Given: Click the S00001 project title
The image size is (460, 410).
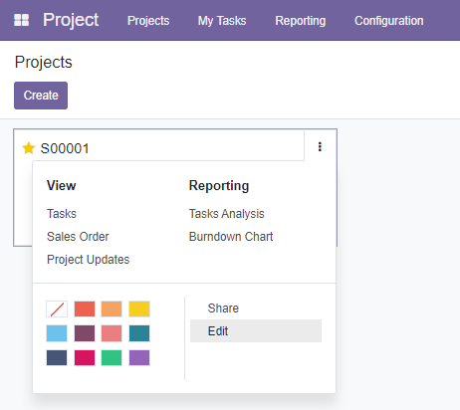Looking at the screenshot, I should [65, 148].
